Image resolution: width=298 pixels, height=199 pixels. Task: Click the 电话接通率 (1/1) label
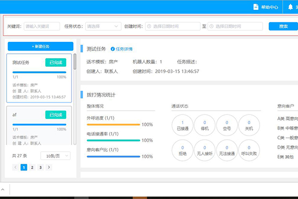pyautogui.click(x=102, y=134)
